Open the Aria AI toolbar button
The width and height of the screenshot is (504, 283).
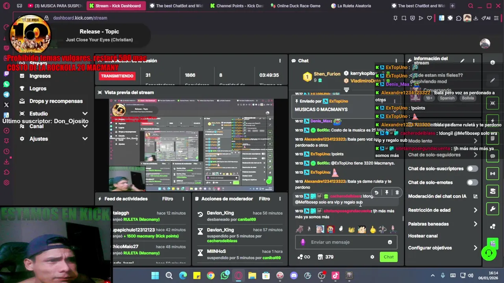pos(487,18)
